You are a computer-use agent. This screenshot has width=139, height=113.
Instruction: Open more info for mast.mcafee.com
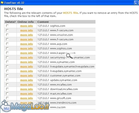click(x=26, y=94)
